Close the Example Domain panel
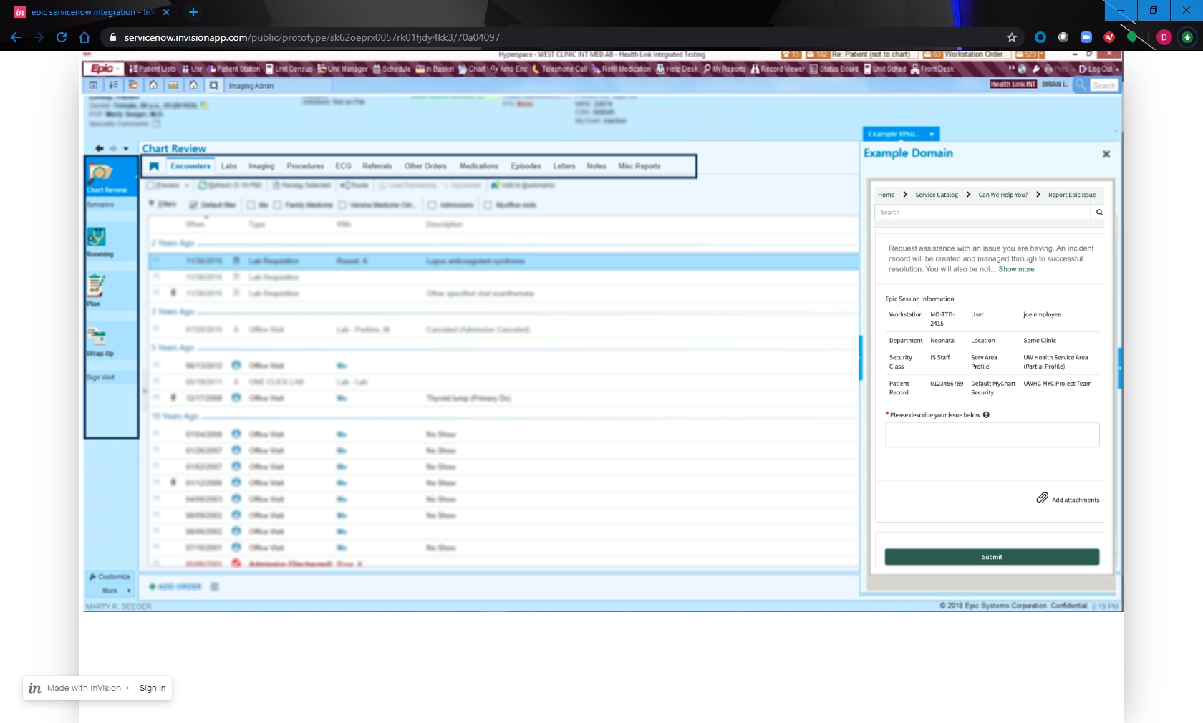 (x=1106, y=154)
